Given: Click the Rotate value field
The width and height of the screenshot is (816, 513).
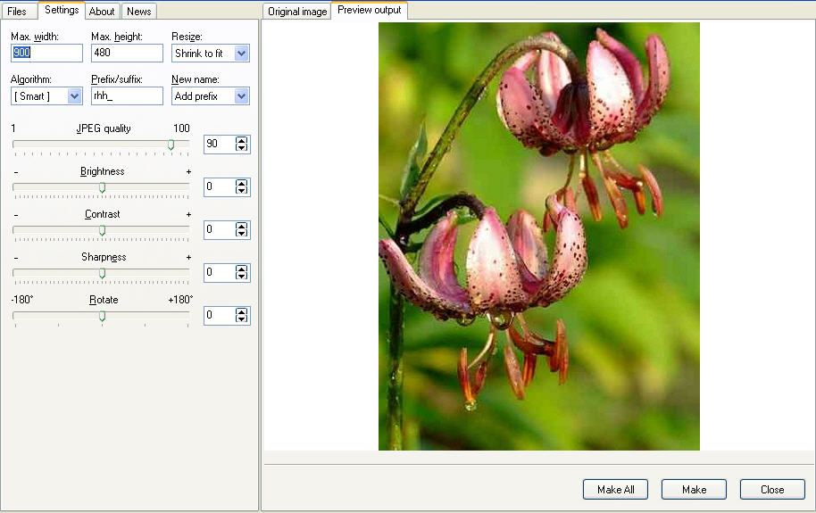Looking at the screenshot, I should pyautogui.click(x=219, y=315).
